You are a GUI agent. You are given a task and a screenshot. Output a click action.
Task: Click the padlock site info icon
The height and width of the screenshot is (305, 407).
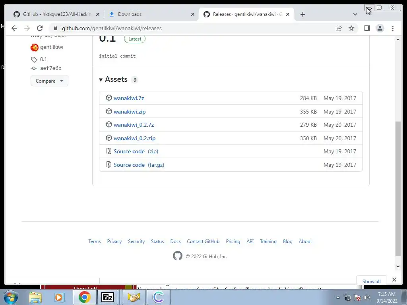[x=55, y=28]
